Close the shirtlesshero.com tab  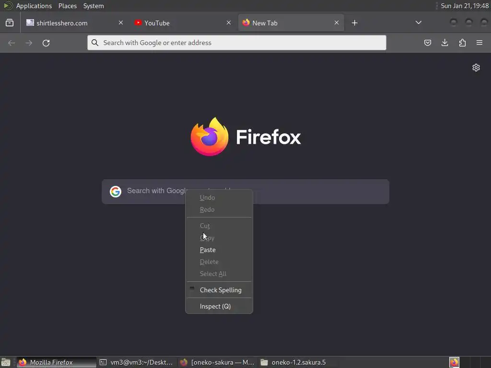pos(121,23)
